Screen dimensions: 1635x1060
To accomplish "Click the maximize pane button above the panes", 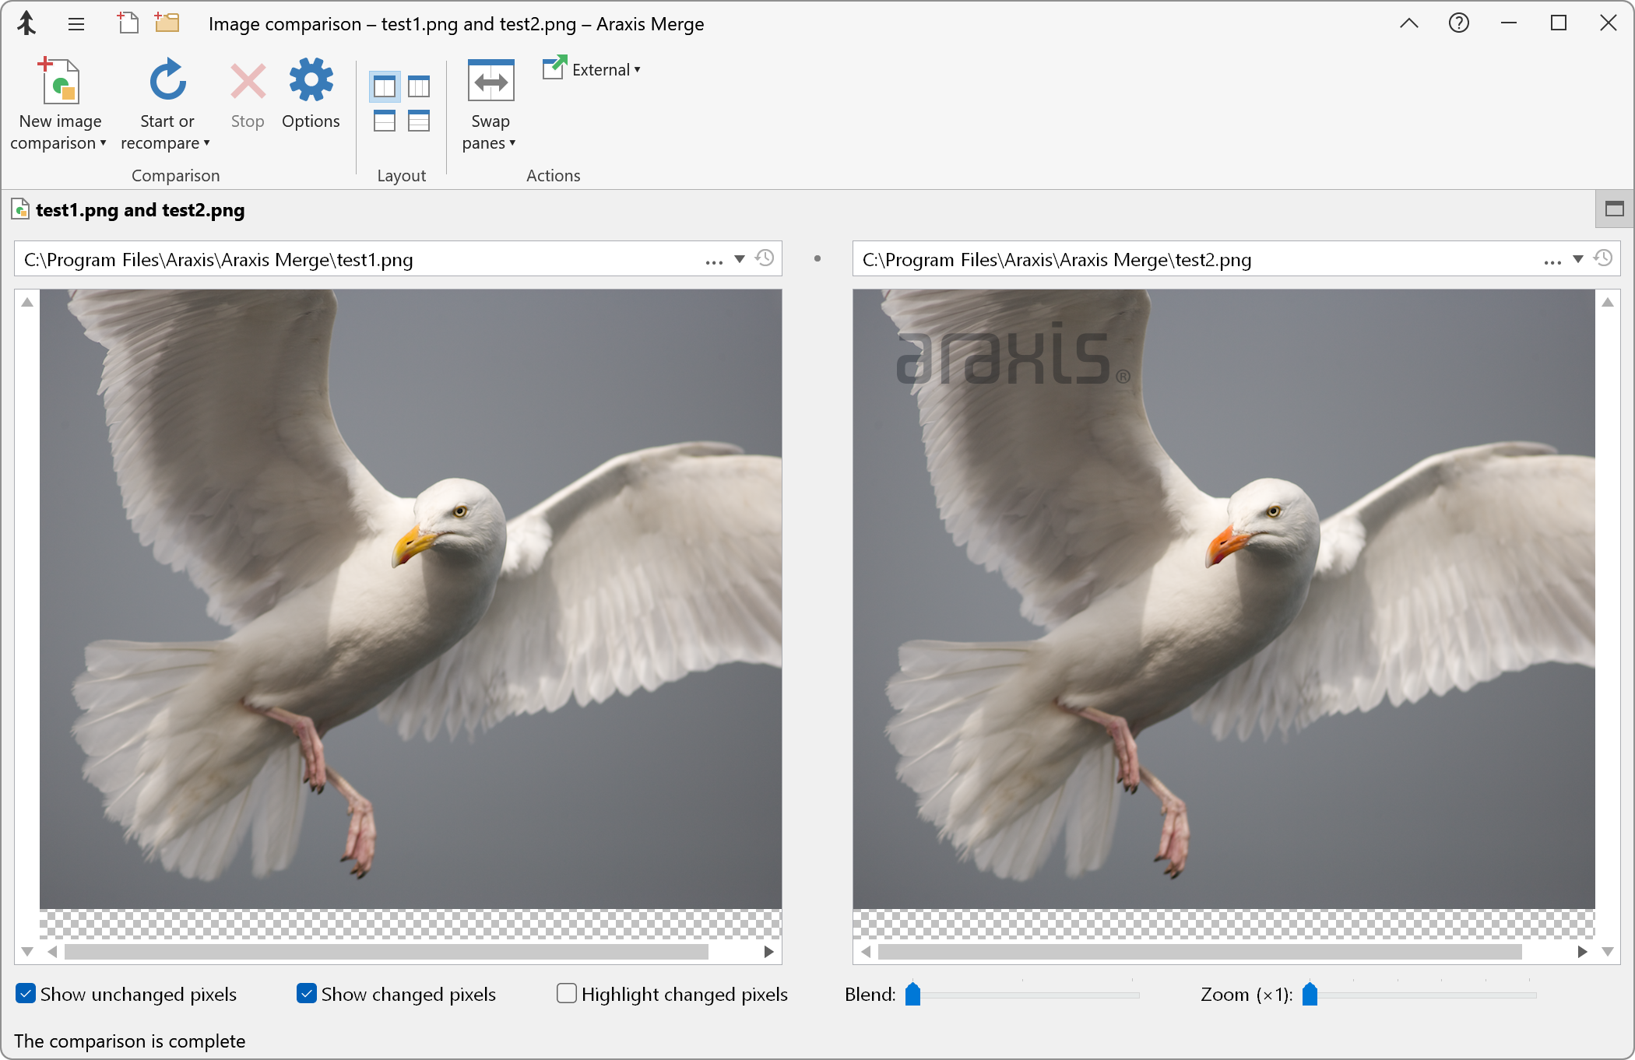I will pos(1613,209).
